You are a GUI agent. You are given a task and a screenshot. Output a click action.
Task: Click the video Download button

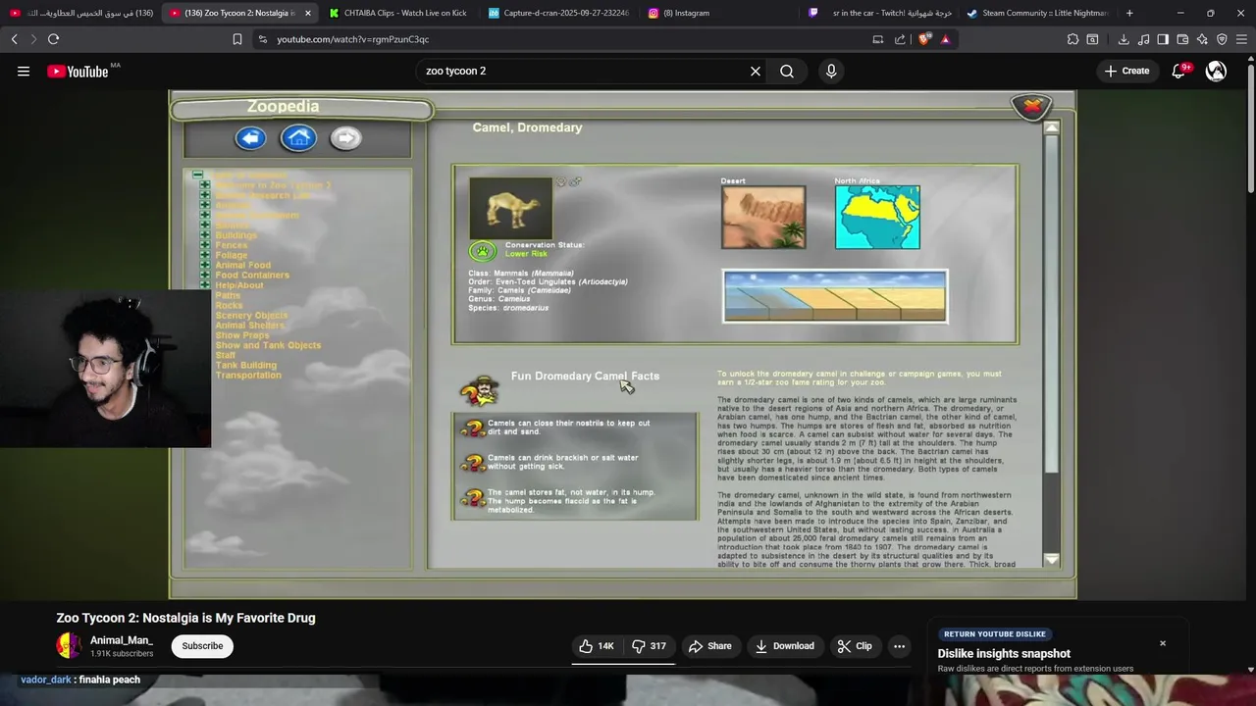click(x=785, y=646)
